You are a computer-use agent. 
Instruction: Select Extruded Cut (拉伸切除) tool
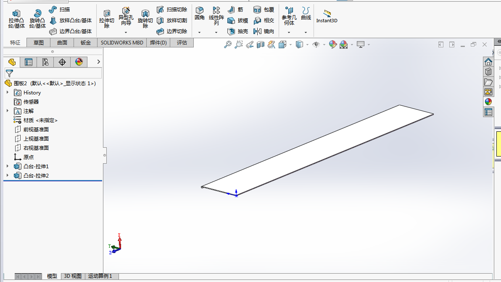coord(107,19)
